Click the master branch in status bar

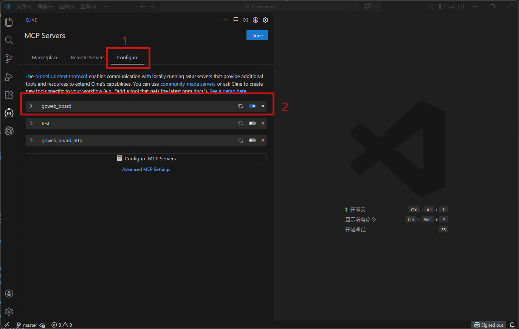(x=26, y=325)
